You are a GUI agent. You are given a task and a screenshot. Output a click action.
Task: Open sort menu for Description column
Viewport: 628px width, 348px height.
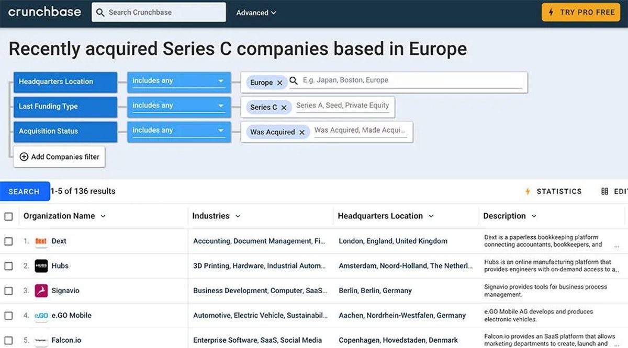point(534,216)
